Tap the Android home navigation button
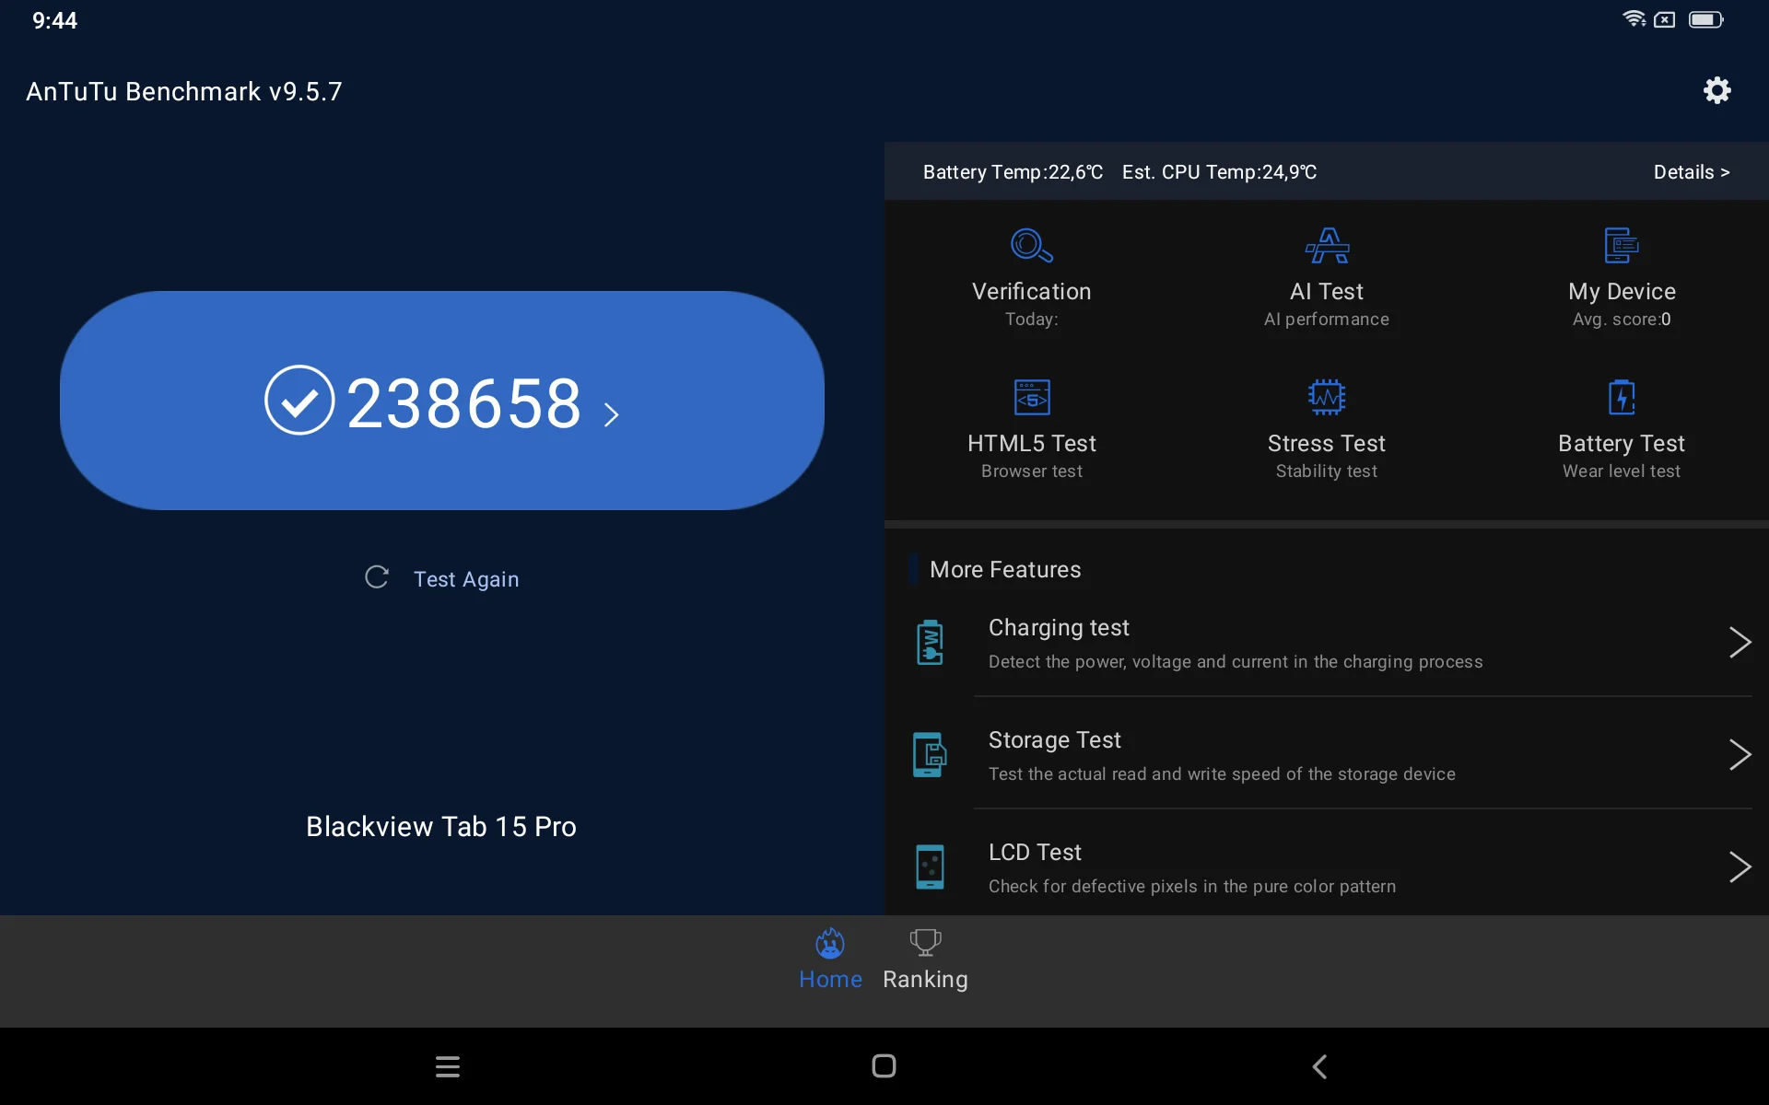The height and width of the screenshot is (1105, 1769). [x=884, y=1066]
